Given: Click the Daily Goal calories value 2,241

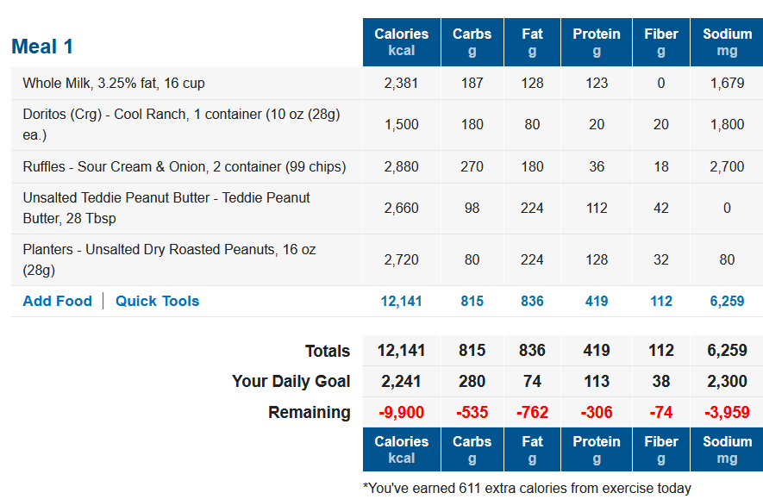Looking at the screenshot, I should 402,381.
